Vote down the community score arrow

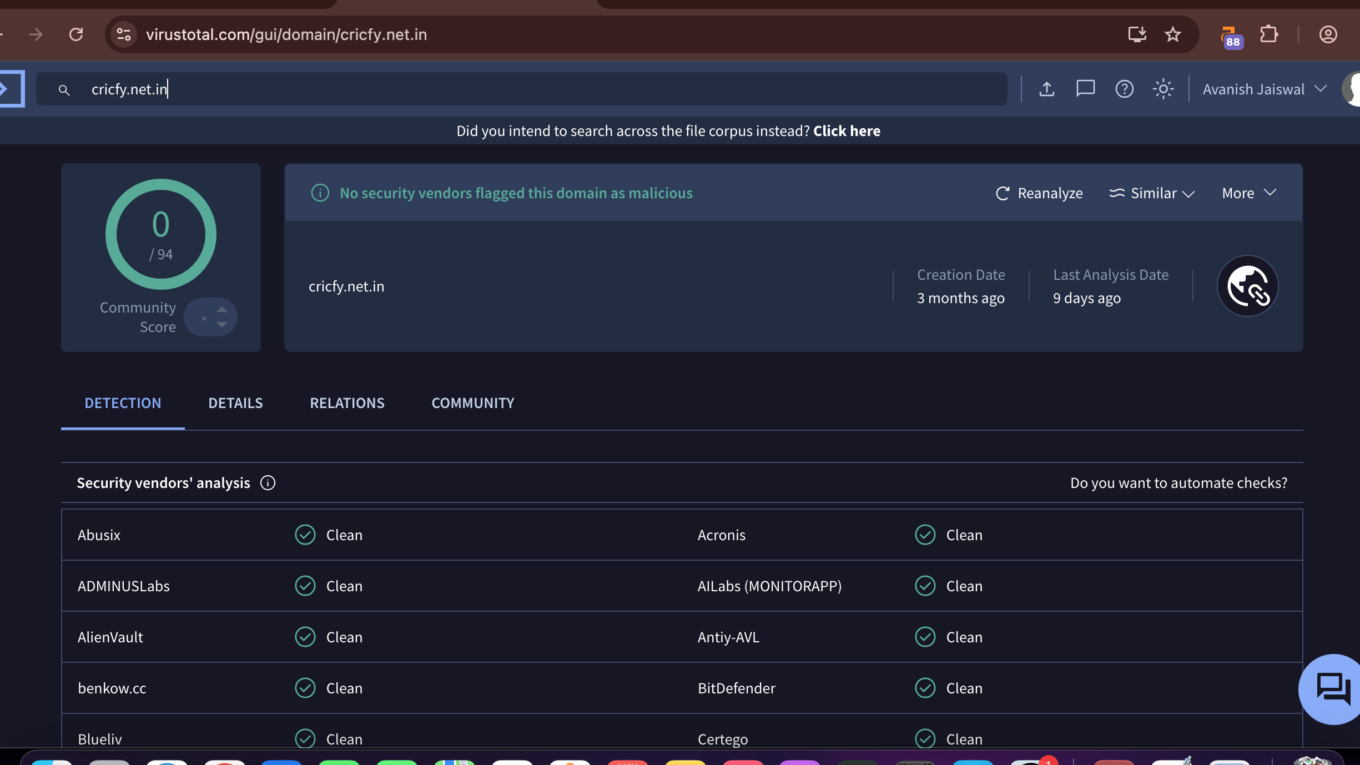pyautogui.click(x=222, y=325)
